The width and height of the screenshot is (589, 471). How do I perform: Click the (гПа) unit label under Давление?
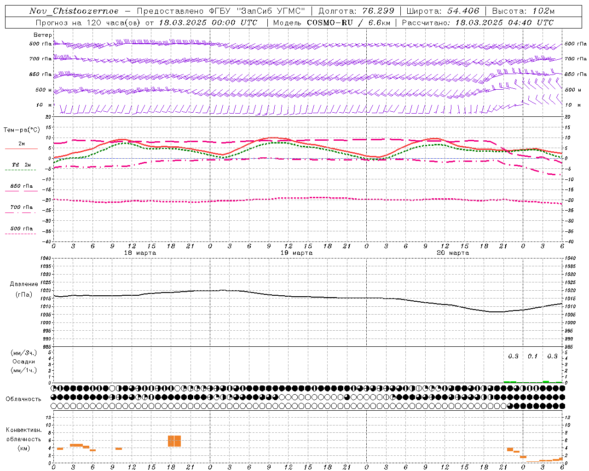(24, 295)
